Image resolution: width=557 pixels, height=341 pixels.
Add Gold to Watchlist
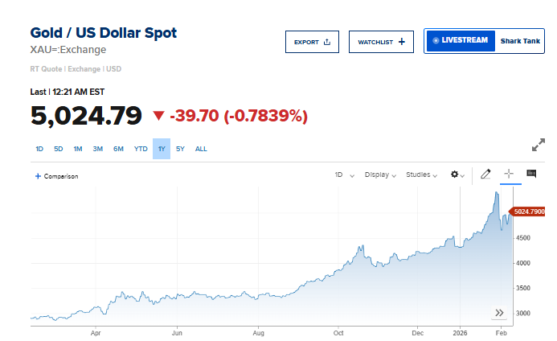pyautogui.click(x=381, y=42)
